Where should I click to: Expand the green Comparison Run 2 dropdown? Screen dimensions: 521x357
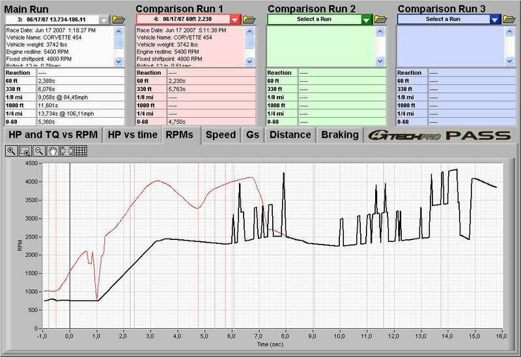tap(366, 20)
